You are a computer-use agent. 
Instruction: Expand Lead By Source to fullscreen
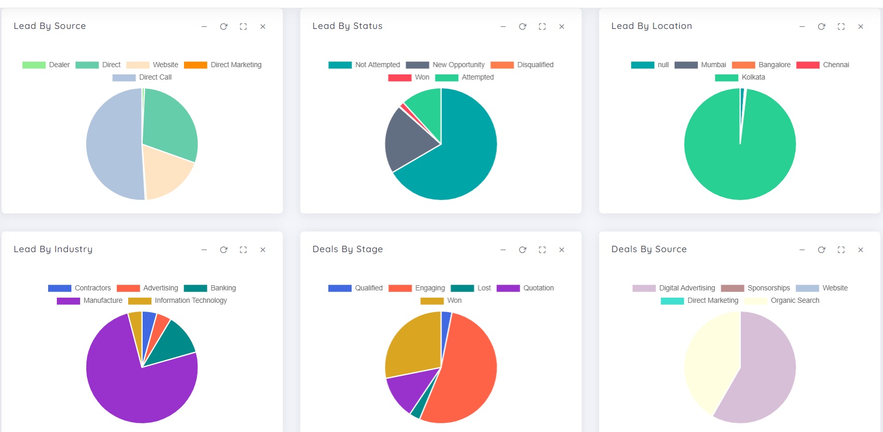[243, 26]
